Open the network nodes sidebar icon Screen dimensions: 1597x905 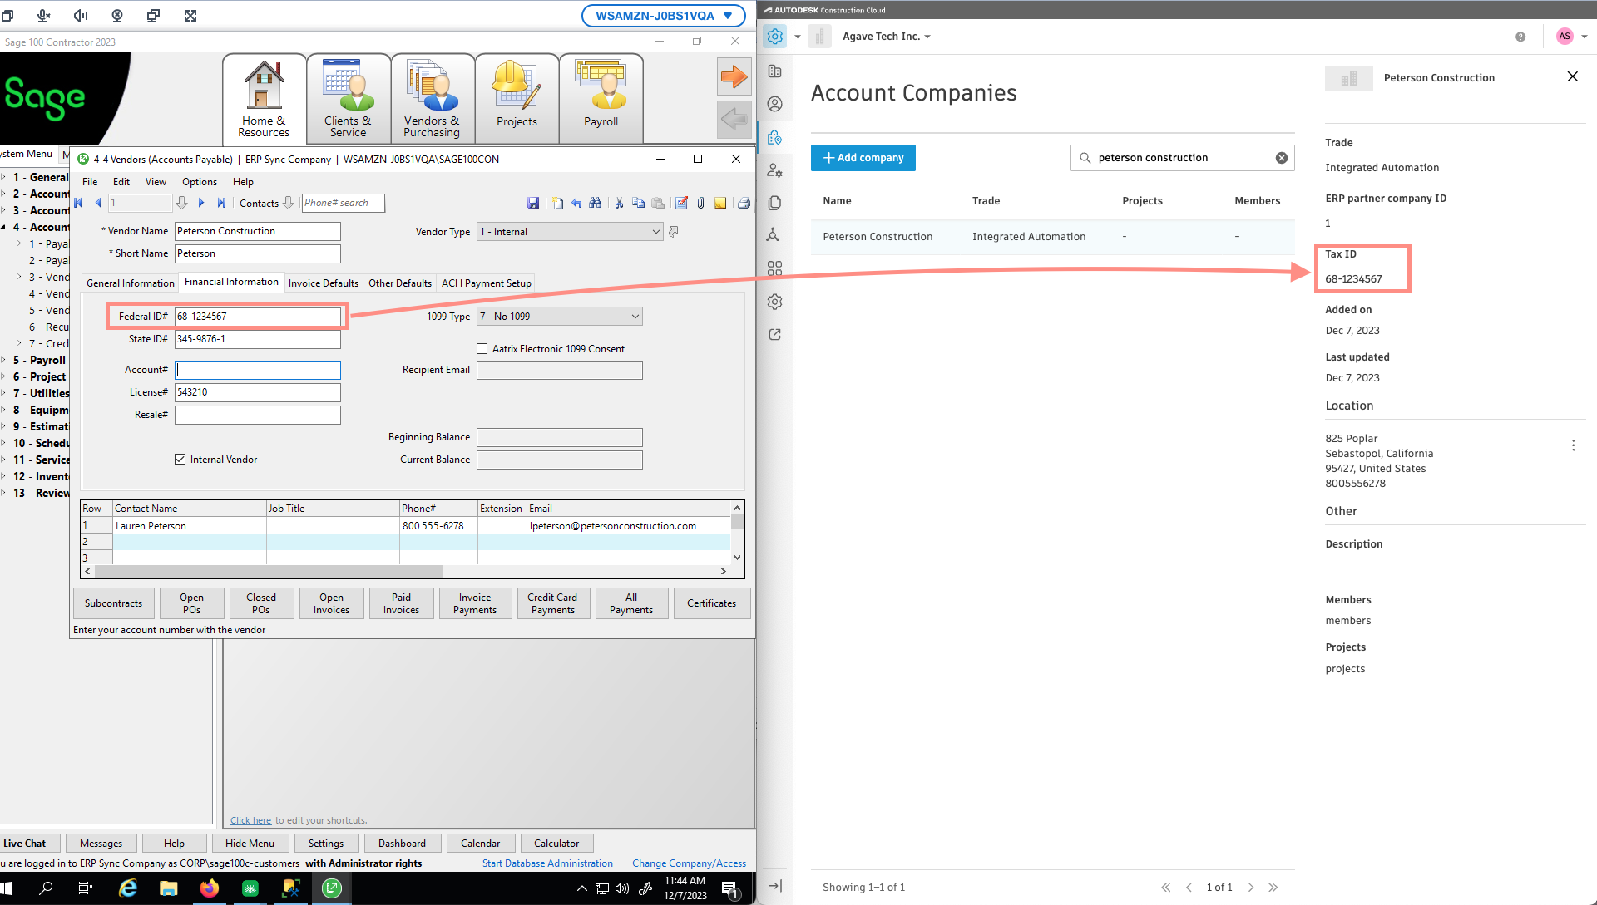[x=774, y=235]
